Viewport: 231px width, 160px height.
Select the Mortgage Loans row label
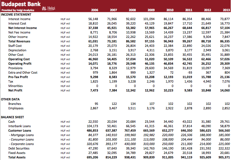coord(21,135)
